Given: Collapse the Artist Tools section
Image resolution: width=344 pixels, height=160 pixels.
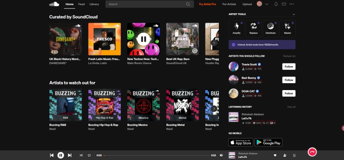Looking at the screenshot, I should (x=294, y=14).
